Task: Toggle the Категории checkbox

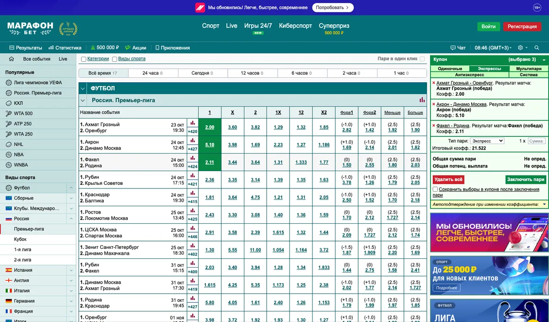Action: click(x=84, y=59)
